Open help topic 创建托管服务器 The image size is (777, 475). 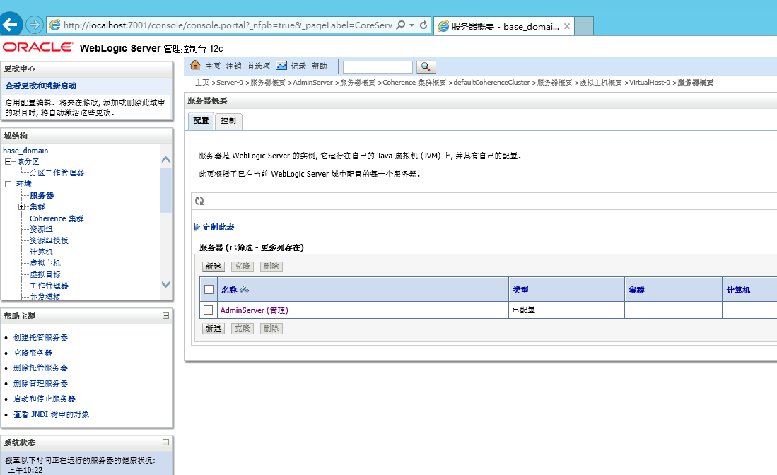tap(40, 337)
